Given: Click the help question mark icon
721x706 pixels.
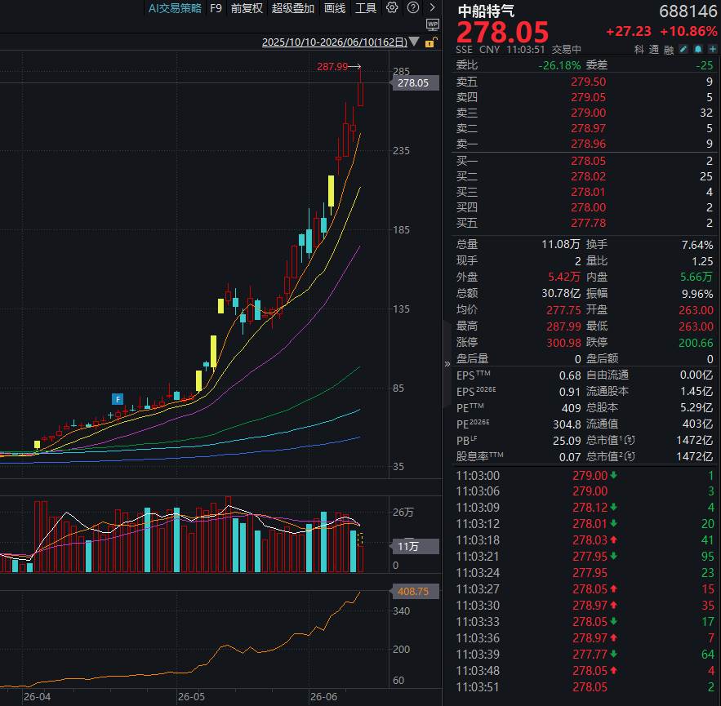Looking at the screenshot, I should point(413,7).
